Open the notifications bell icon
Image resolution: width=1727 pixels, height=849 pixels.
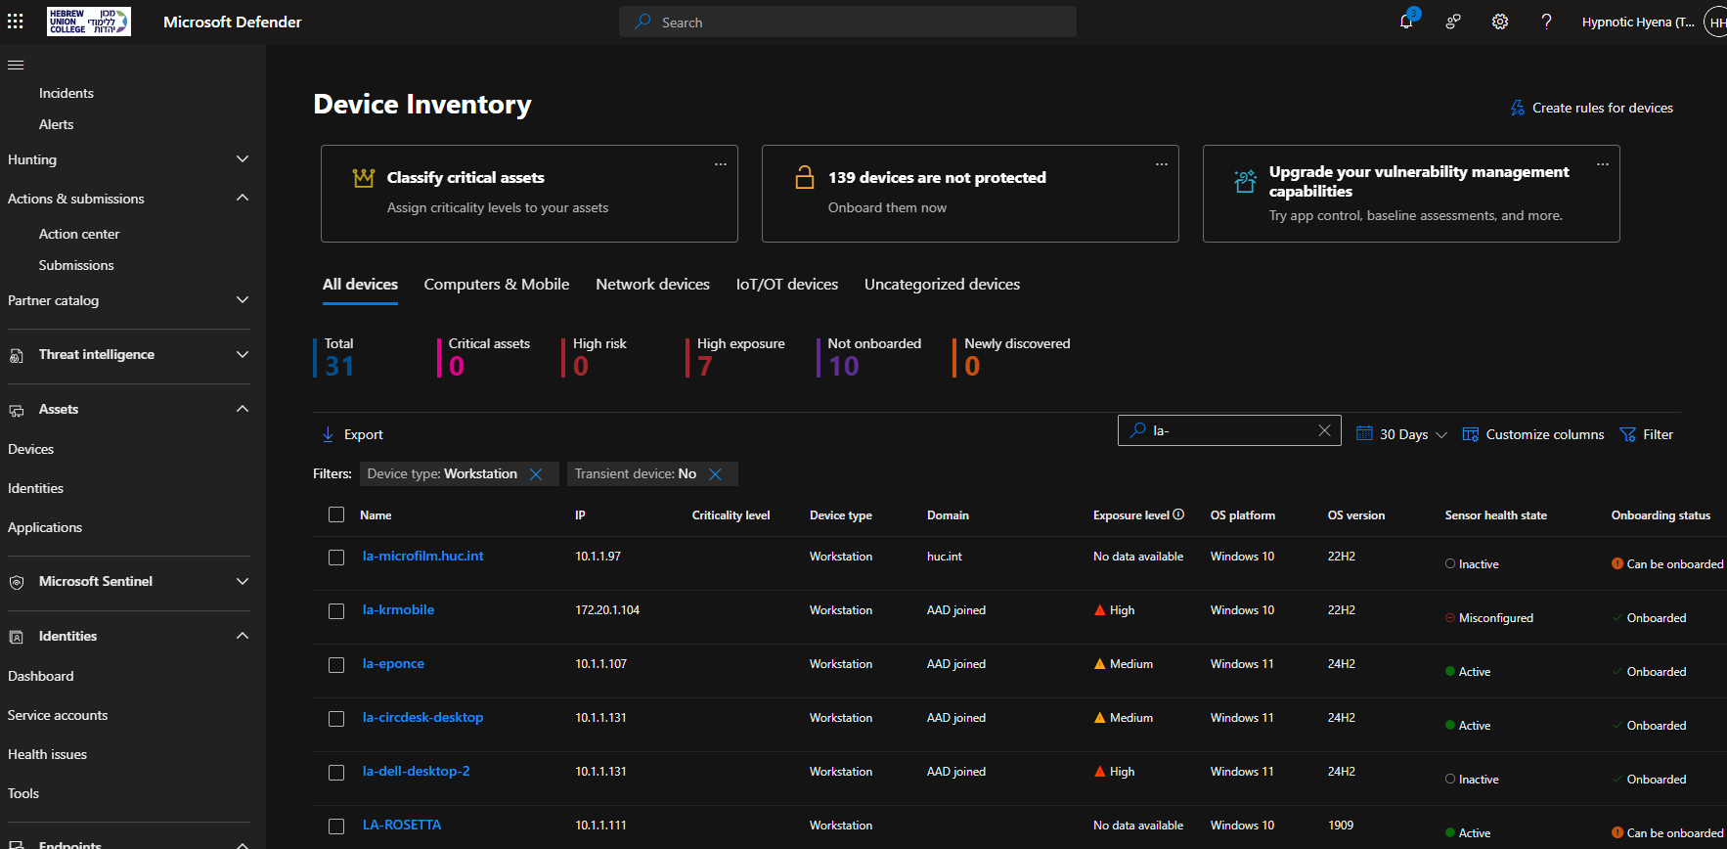[x=1406, y=22]
